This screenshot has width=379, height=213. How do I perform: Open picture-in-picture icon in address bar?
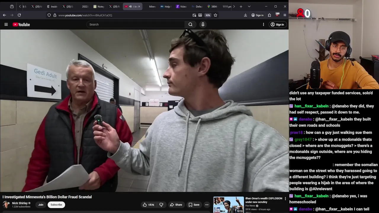(194, 15)
